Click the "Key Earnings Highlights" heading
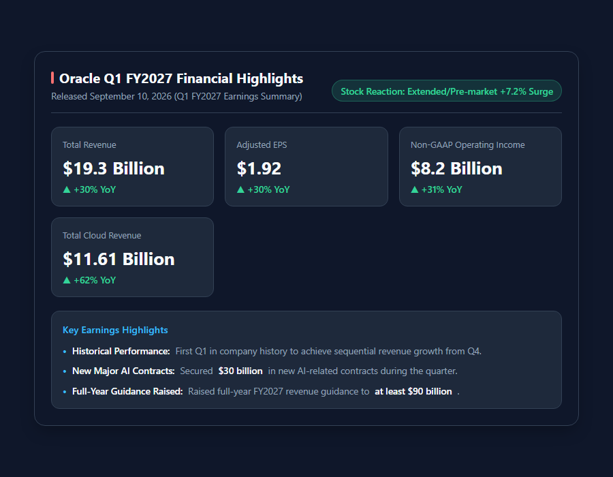Screen dimensions: 613x477 pyautogui.click(x=115, y=330)
